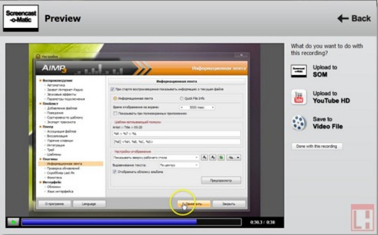Select Обложки in the settings tree

(x=54, y=187)
